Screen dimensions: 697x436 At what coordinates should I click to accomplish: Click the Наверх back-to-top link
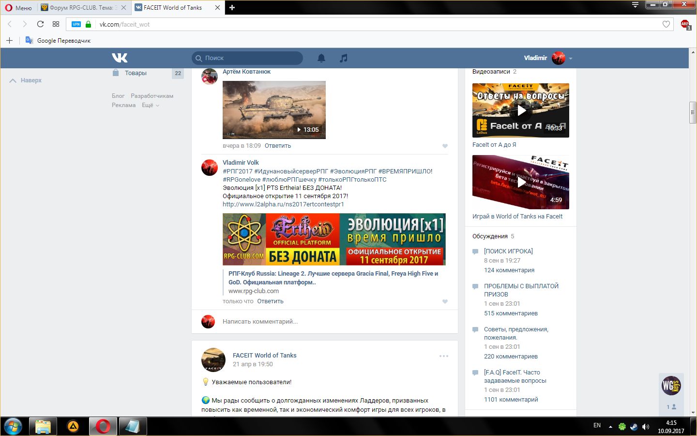tap(26, 80)
